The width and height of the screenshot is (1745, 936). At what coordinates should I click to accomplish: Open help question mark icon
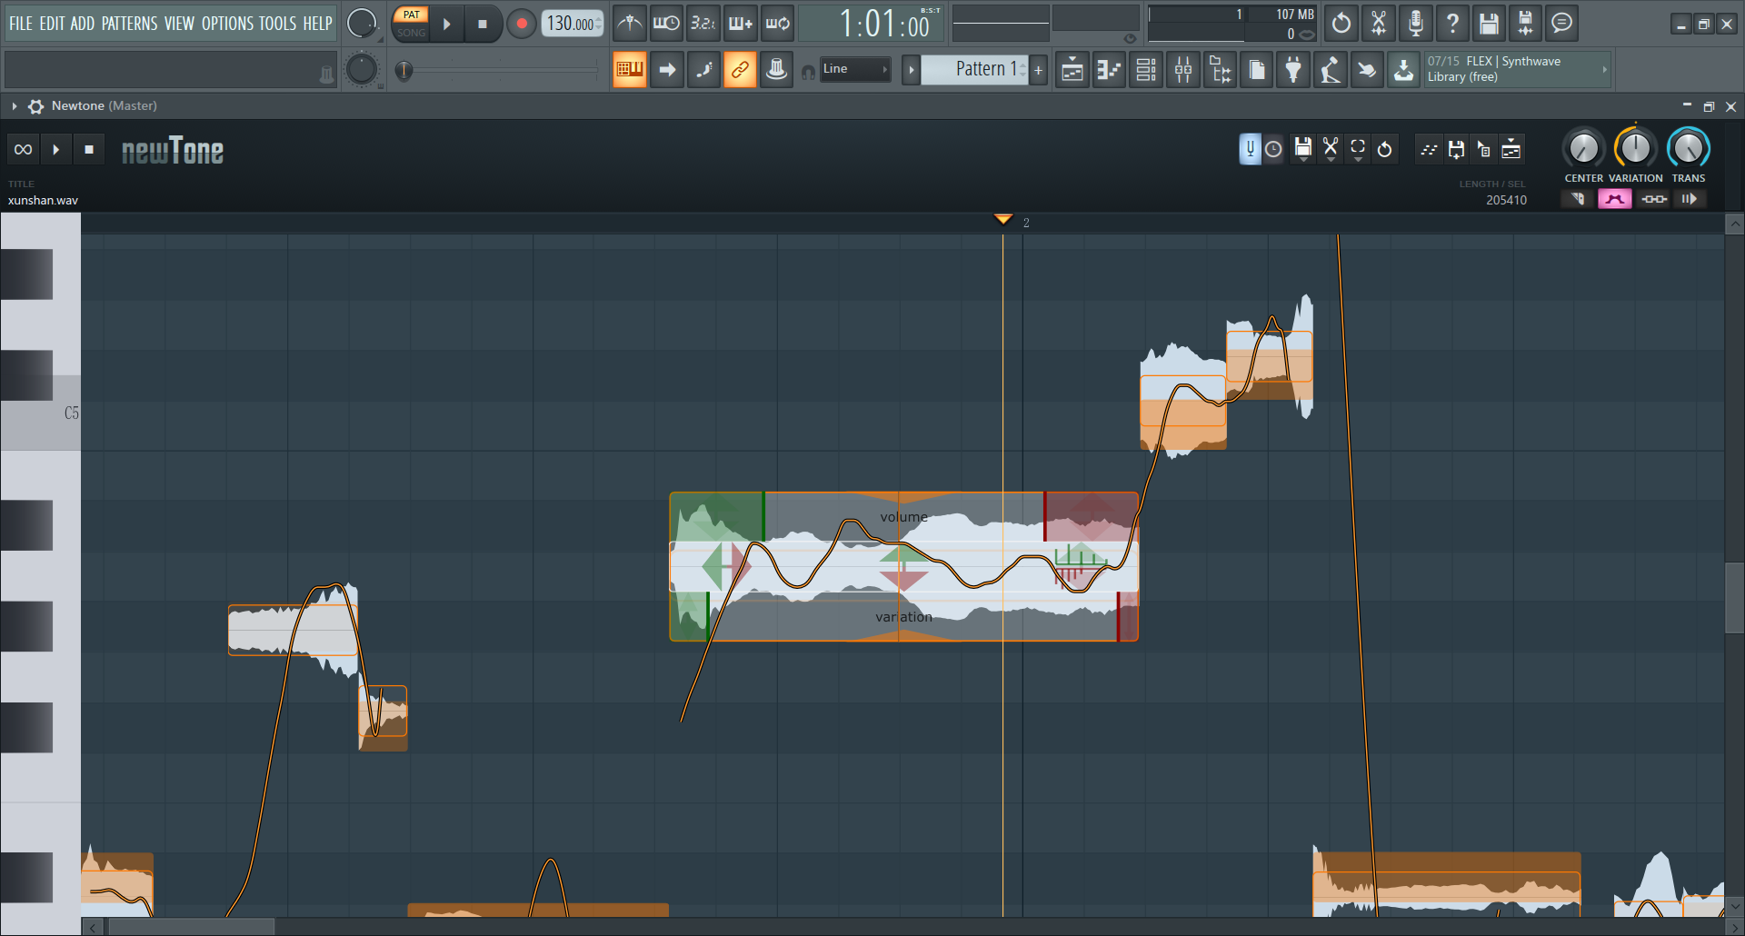click(1452, 24)
